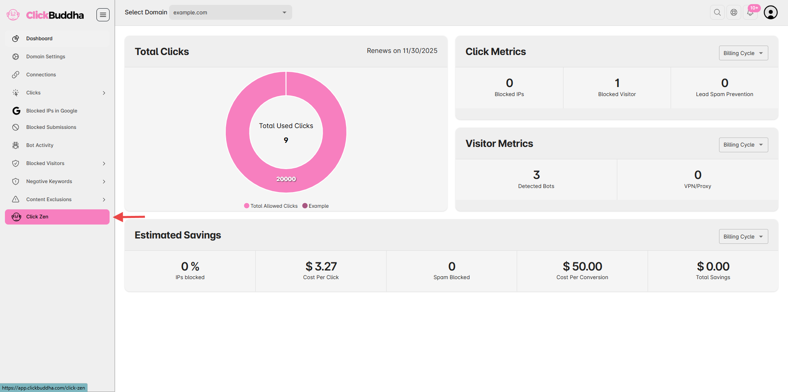Open Blocked Submissions icon in sidebar
The height and width of the screenshot is (392, 788).
(16, 127)
